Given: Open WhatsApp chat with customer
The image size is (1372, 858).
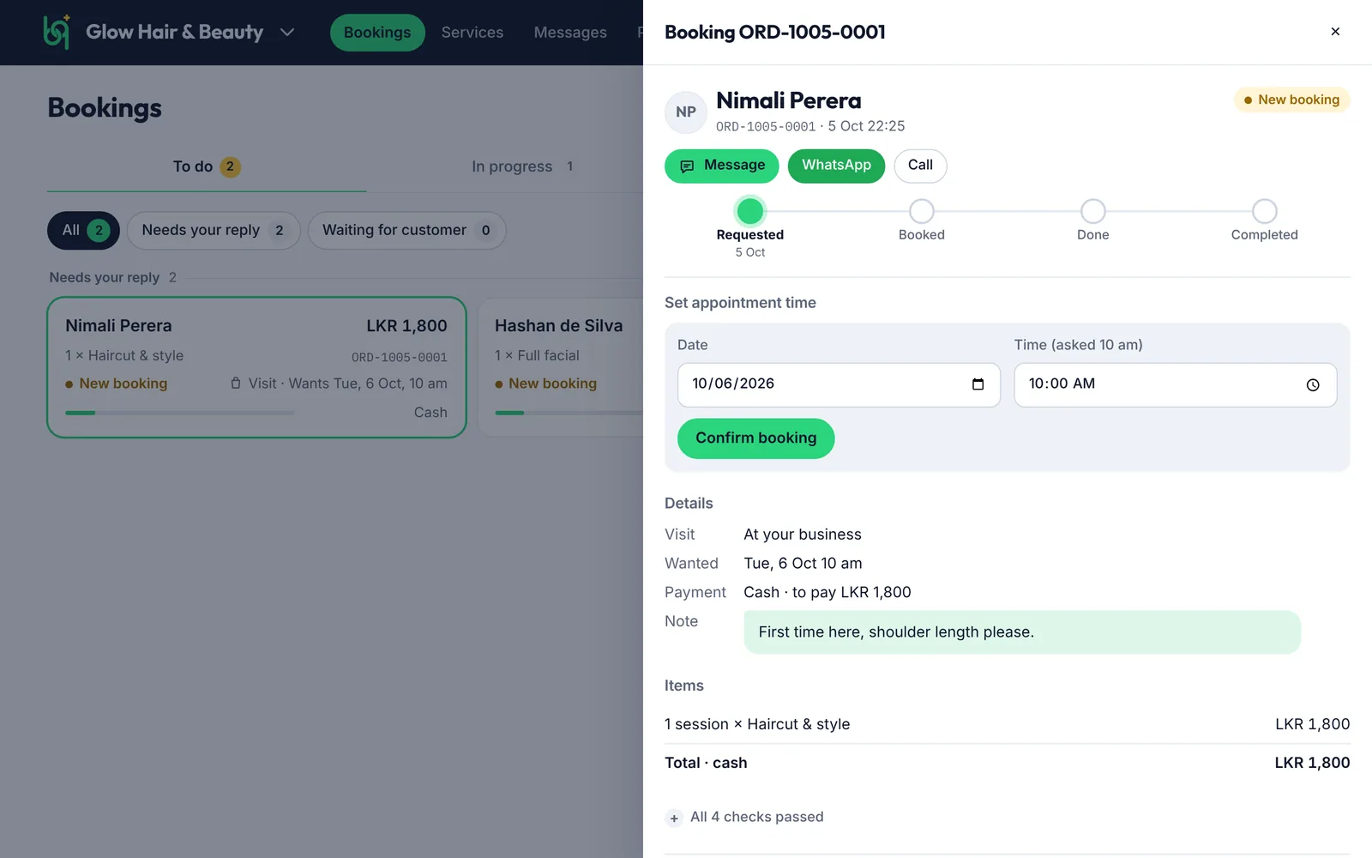Looking at the screenshot, I should tap(836, 166).
